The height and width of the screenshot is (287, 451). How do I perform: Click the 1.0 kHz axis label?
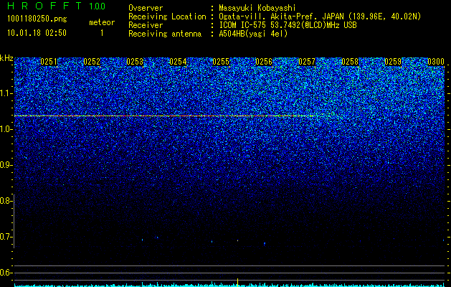click(5, 129)
